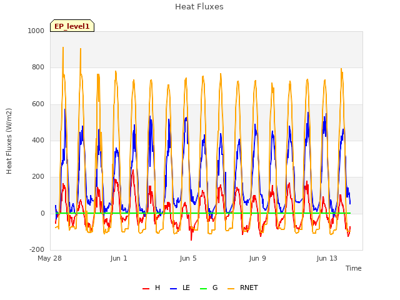Click the highest RNET peak near May 28
Viewport: 400px width, 300px height.
(63, 47)
